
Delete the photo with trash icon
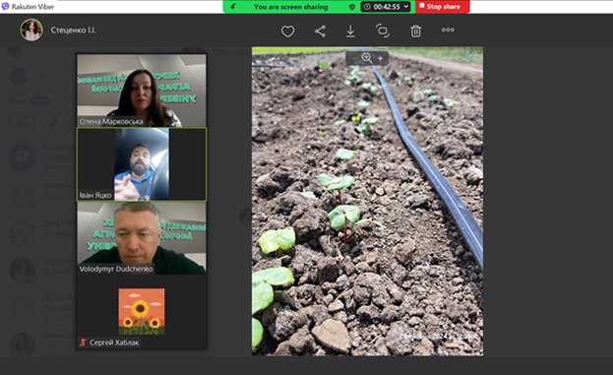point(415,31)
